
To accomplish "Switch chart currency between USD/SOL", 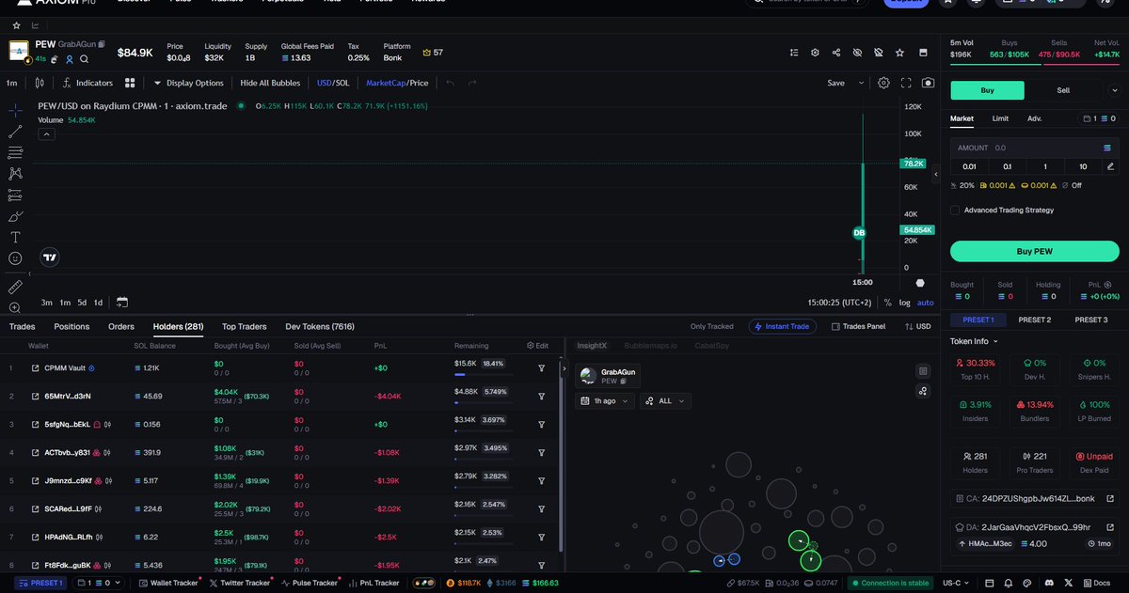I will [333, 83].
